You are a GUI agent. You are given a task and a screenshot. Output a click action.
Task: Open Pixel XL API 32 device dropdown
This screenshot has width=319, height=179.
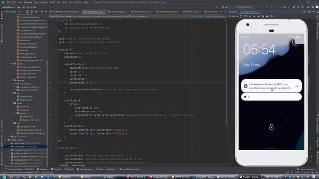click(x=244, y=7)
